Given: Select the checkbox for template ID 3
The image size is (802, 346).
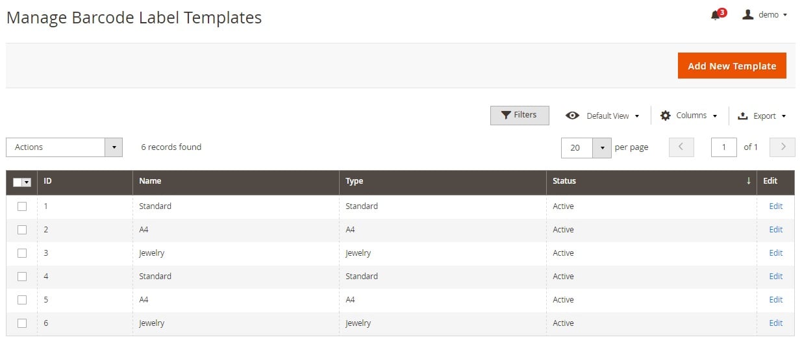Looking at the screenshot, I should click(22, 253).
